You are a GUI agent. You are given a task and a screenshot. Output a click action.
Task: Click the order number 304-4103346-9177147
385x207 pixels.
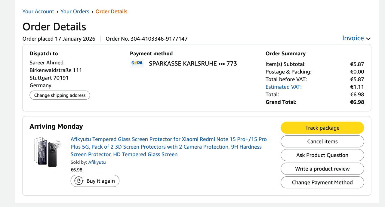tap(159, 39)
